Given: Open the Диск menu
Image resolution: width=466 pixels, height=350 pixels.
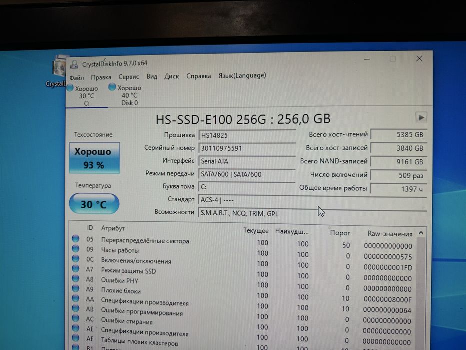Looking at the screenshot, I should pyautogui.click(x=171, y=76).
